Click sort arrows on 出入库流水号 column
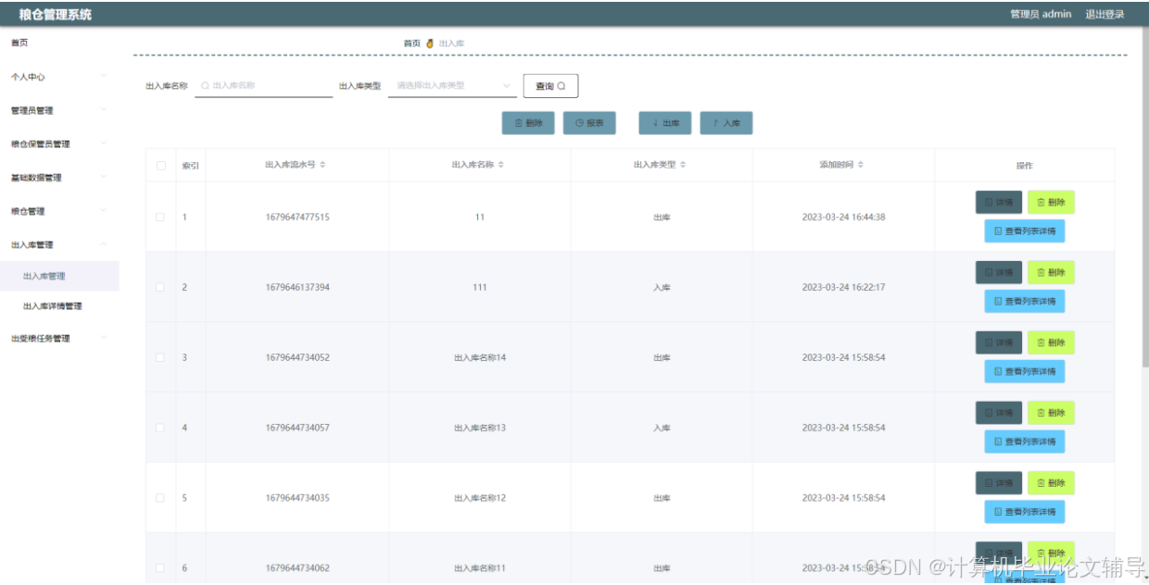1149x585 pixels. 322,165
